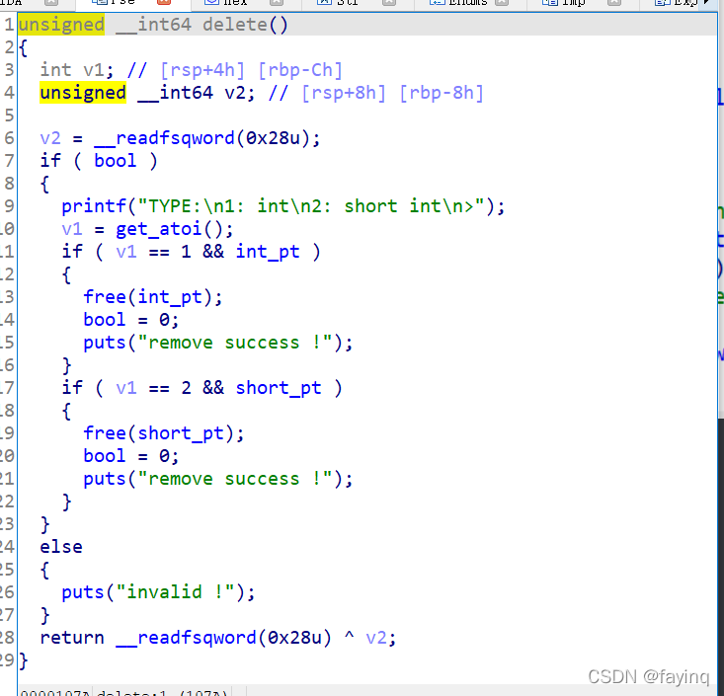Click __int64 return type on line 1
This screenshot has height=696, width=724.
point(153,25)
